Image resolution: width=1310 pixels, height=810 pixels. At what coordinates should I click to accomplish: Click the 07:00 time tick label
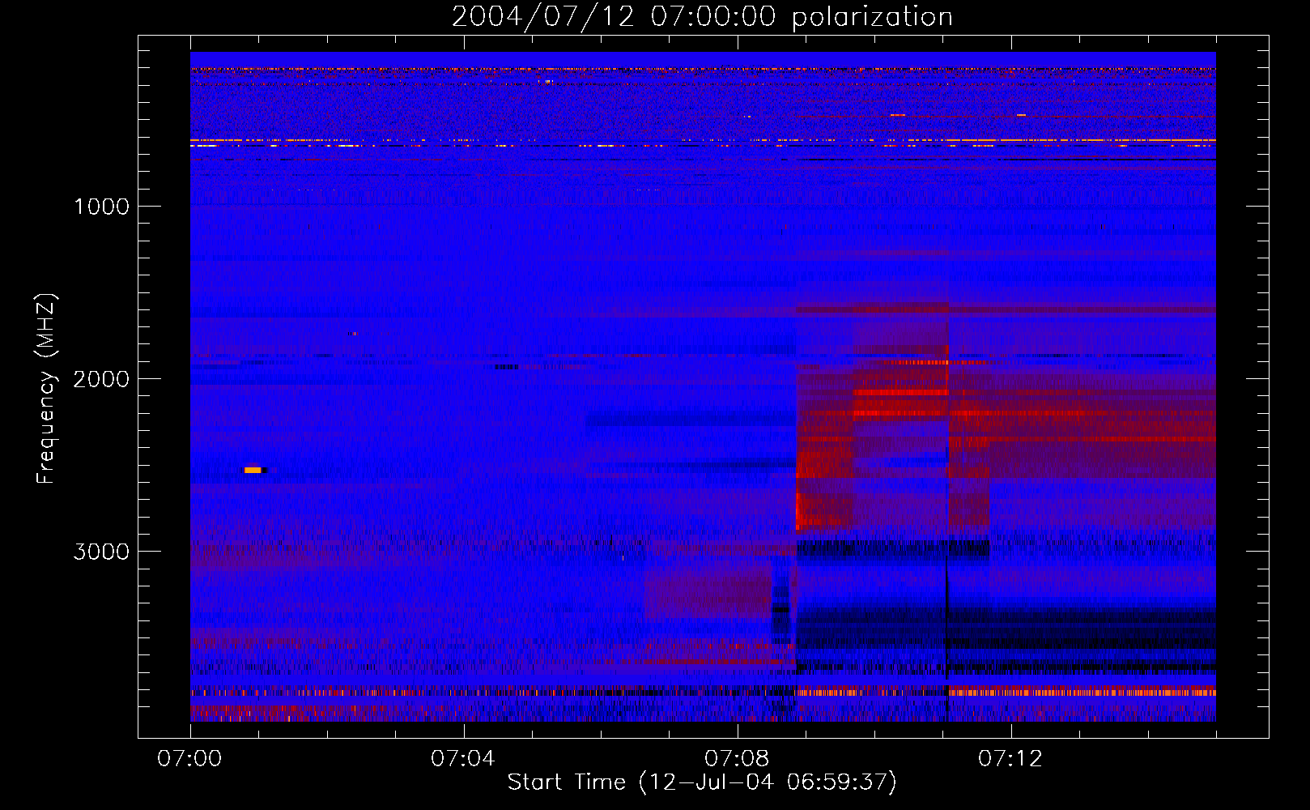(189, 759)
